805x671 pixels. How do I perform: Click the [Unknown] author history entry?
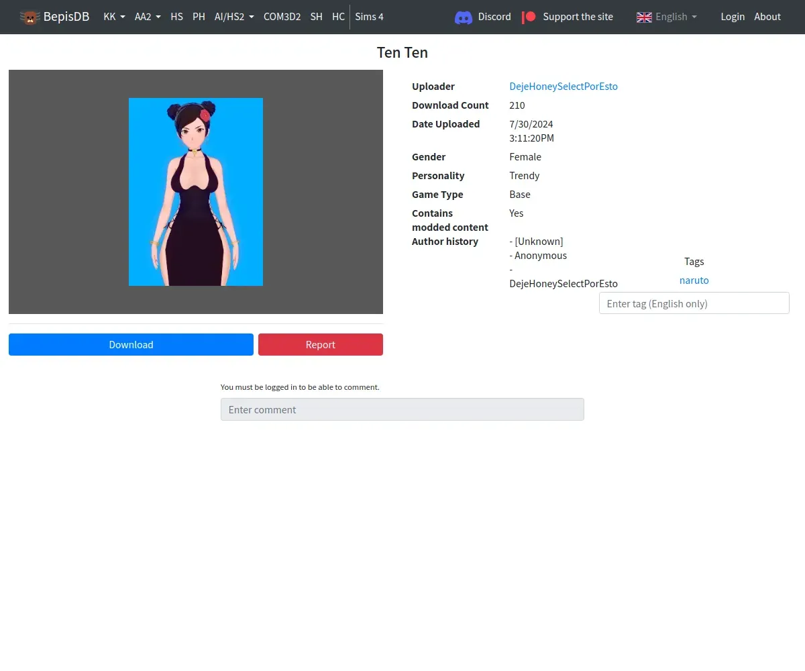click(x=537, y=242)
